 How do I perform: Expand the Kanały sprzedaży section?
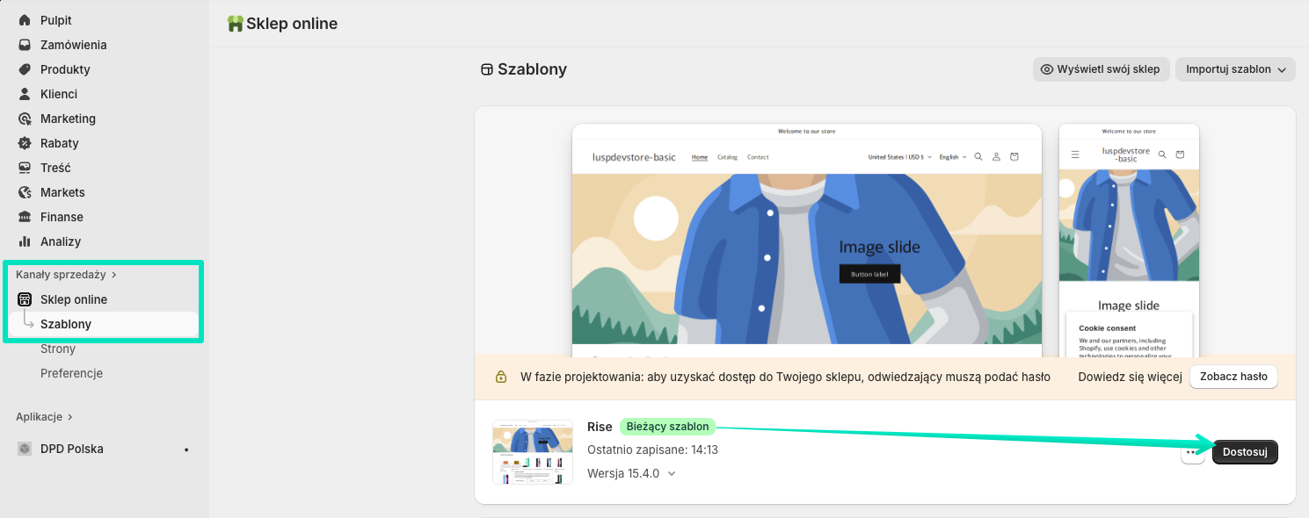(x=66, y=275)
